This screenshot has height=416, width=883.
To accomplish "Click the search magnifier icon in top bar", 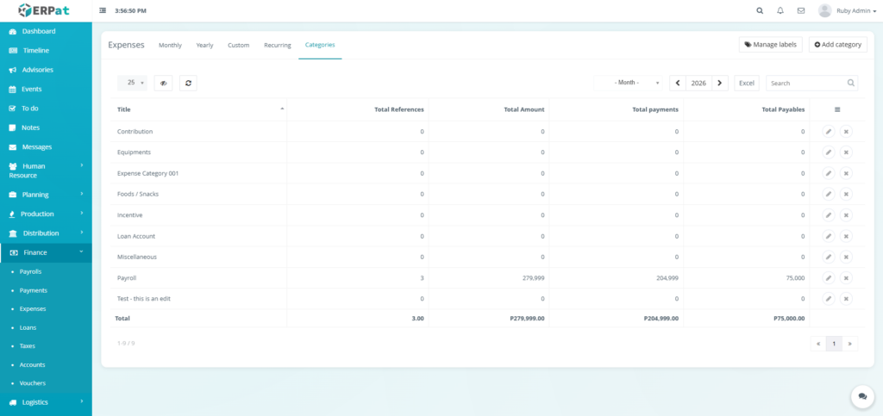I will (x=760, y=11).
